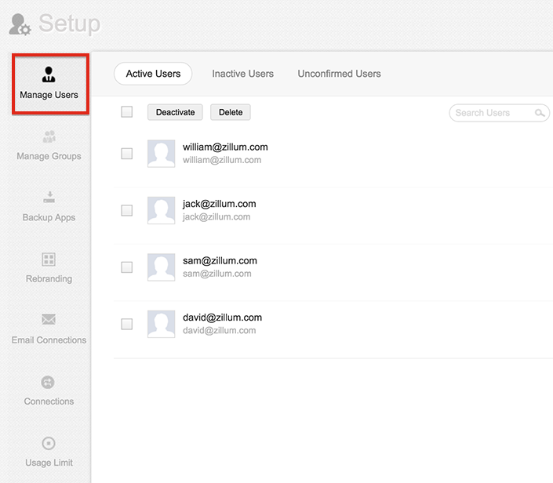Switch to the Inactive Users tab
553x483 pixels.
coord(242,74)
